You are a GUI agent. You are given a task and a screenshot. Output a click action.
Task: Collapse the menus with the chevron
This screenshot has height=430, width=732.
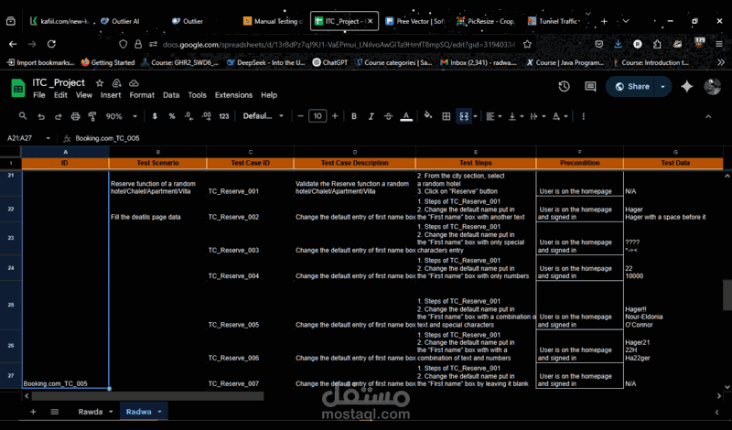708,116
